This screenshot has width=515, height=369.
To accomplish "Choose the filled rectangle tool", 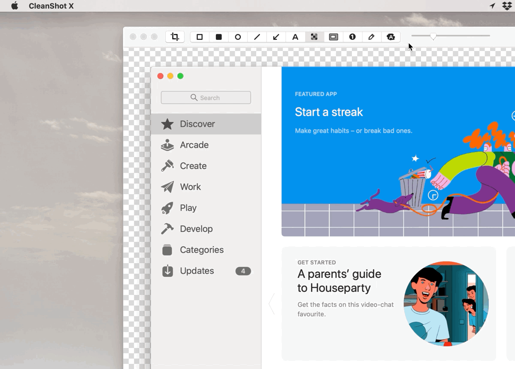I will tap(218, 37).
